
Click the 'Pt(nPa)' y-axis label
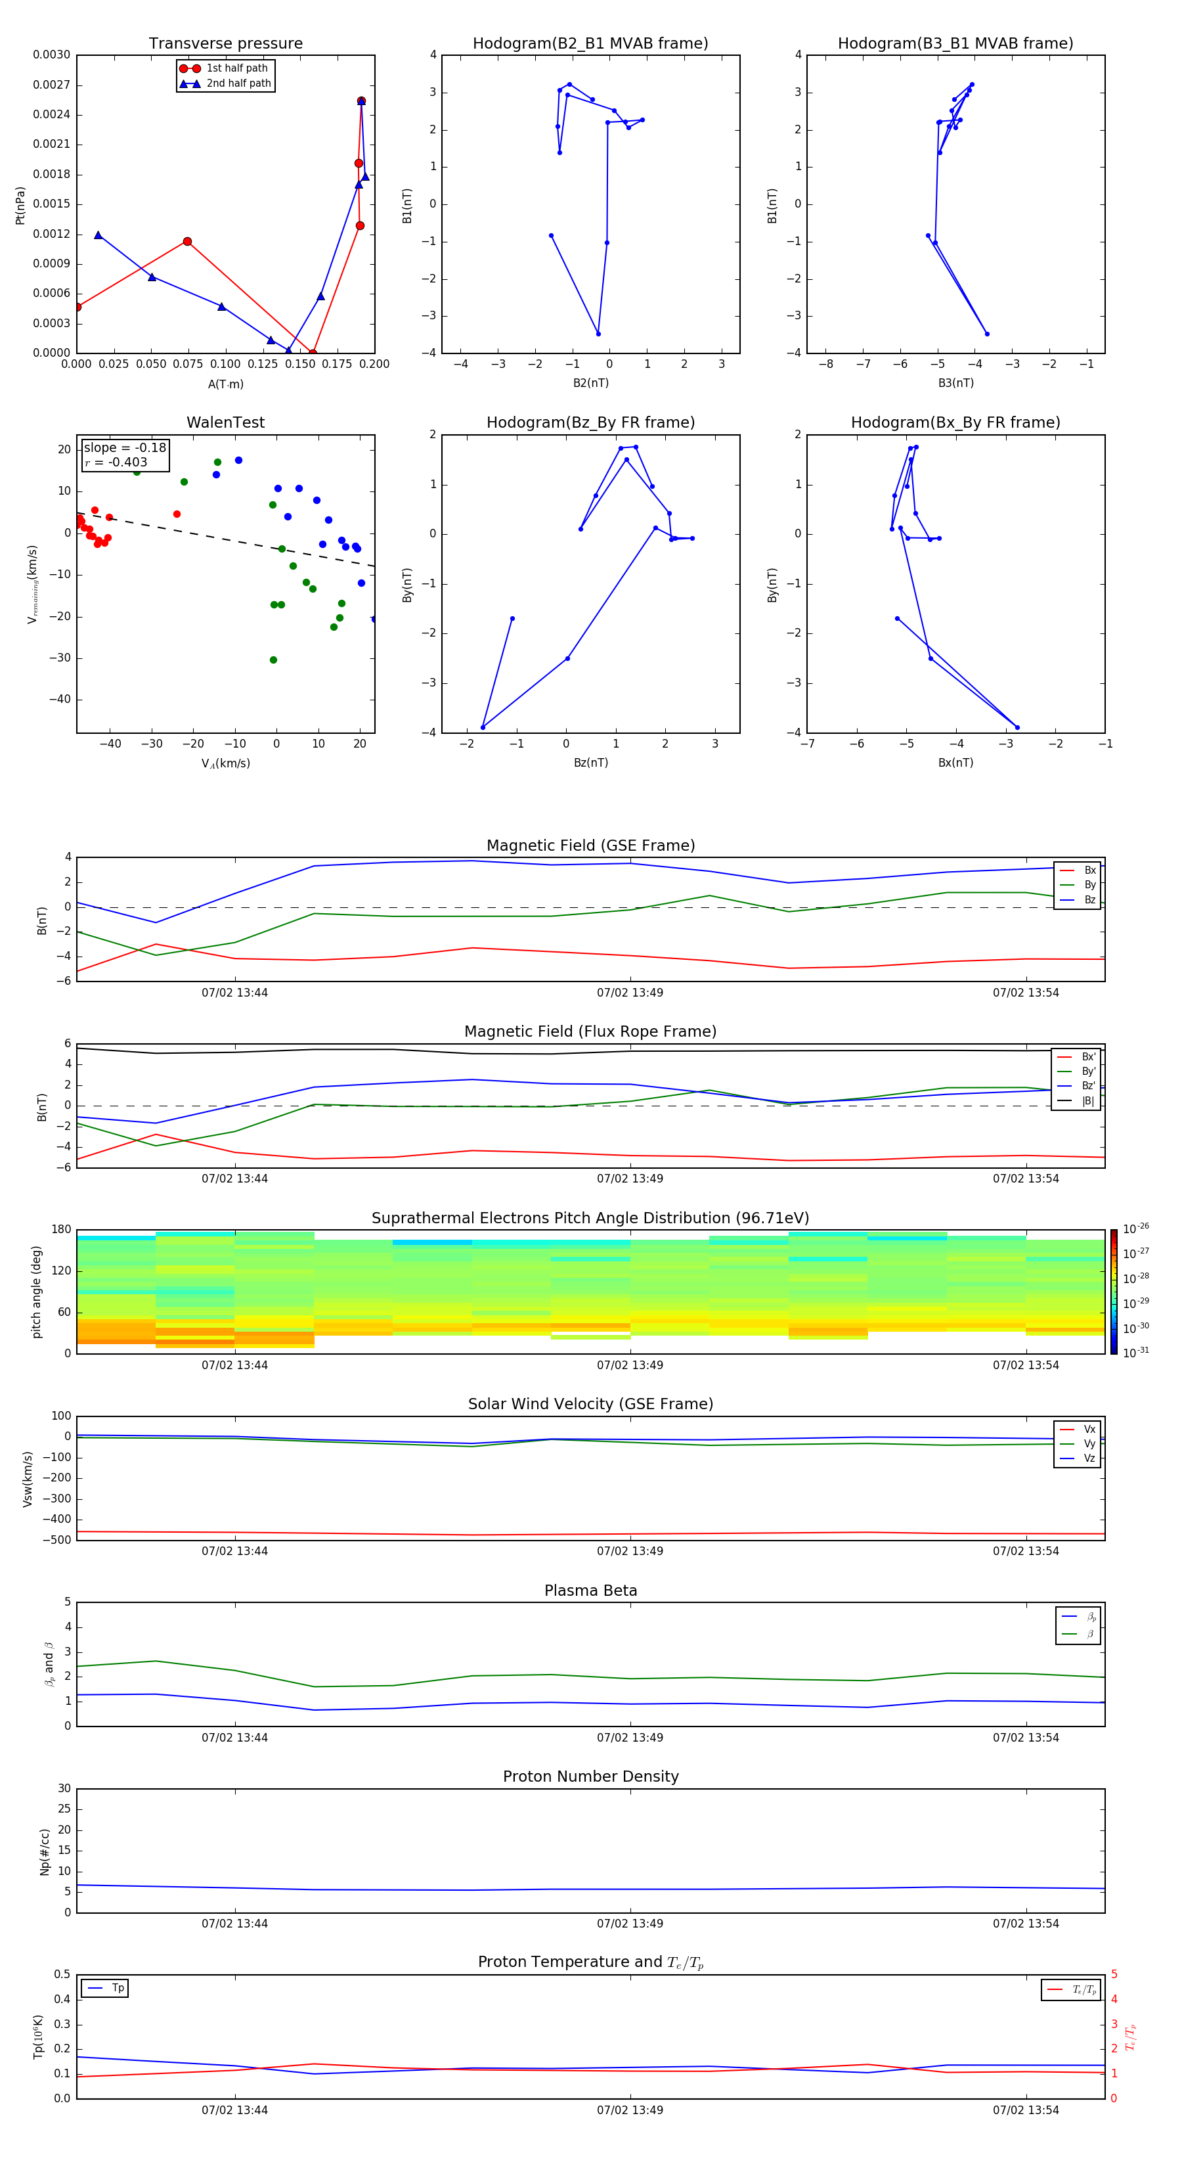pyautogui.click(x=20, y=206)
